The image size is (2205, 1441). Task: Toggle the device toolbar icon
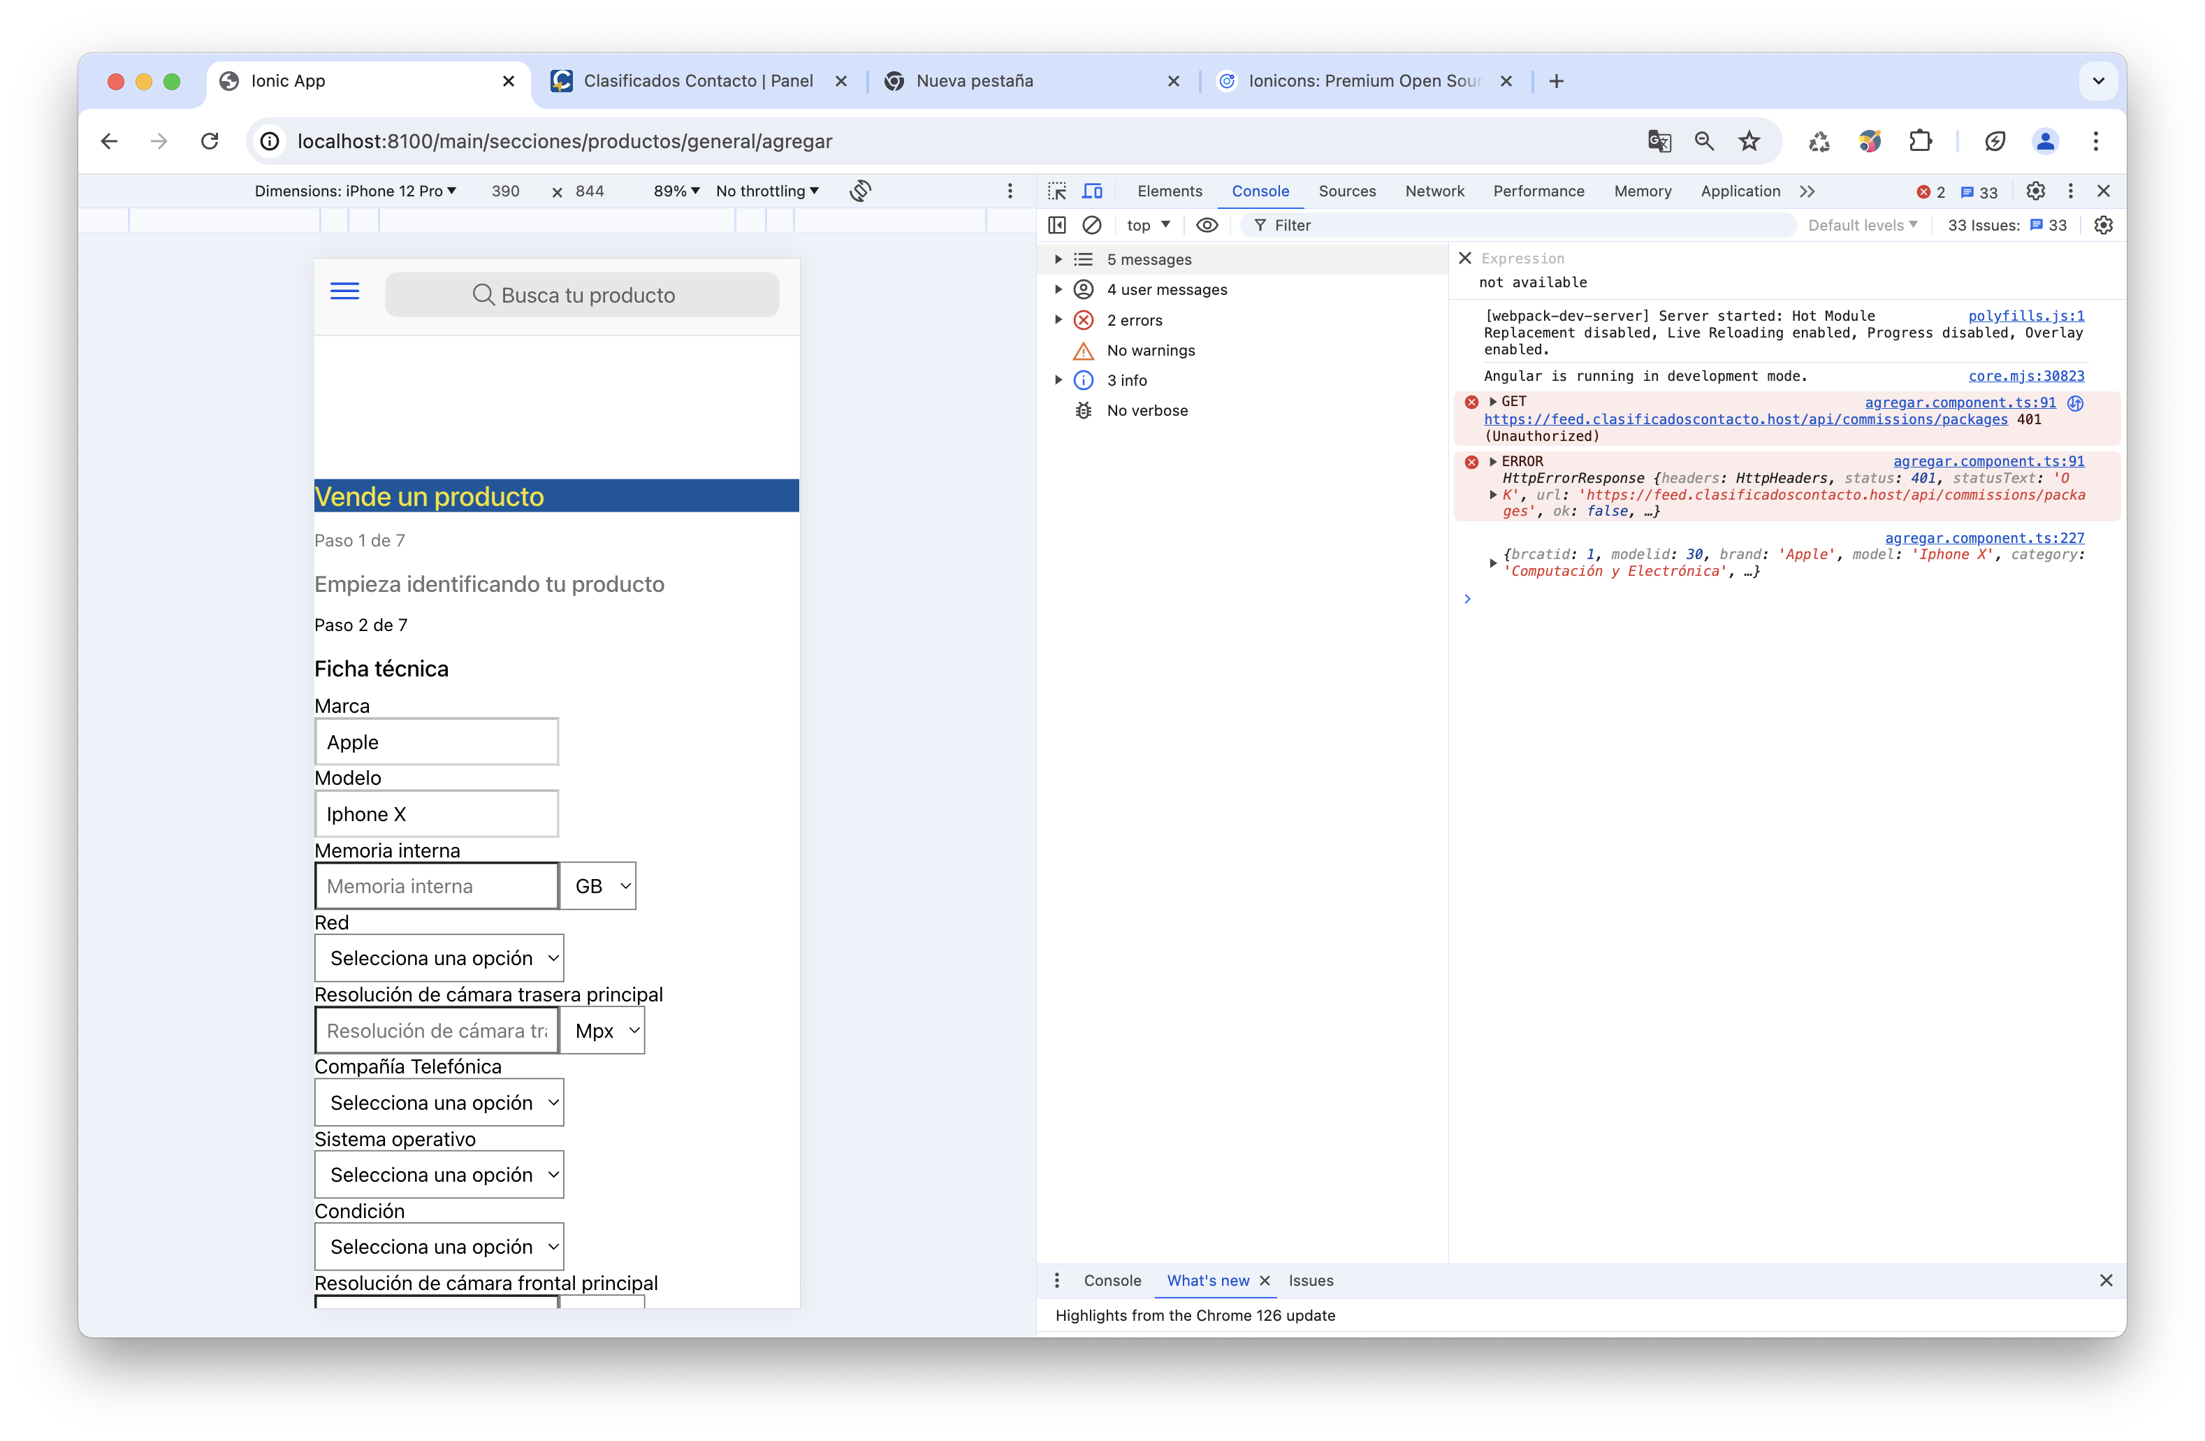pos(1093,191)
